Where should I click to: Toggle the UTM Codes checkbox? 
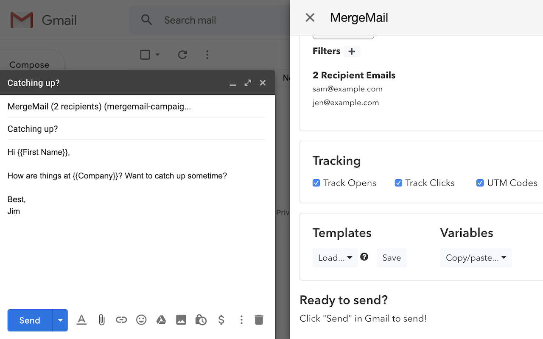[480, 183]
